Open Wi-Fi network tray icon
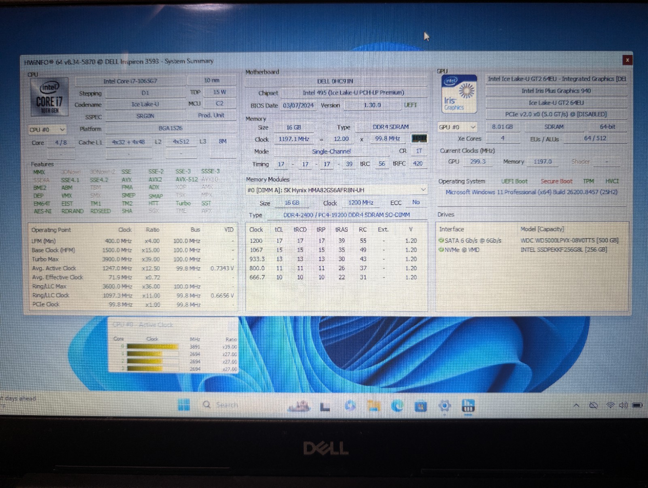The width and height of the screenshot is (648, 488). pos(610,405)
